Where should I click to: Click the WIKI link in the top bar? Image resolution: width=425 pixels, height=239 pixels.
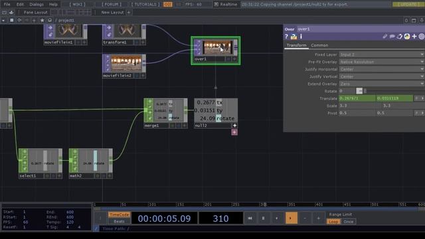pos(77,5)
